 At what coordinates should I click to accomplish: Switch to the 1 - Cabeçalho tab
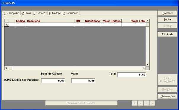point(12,13)
